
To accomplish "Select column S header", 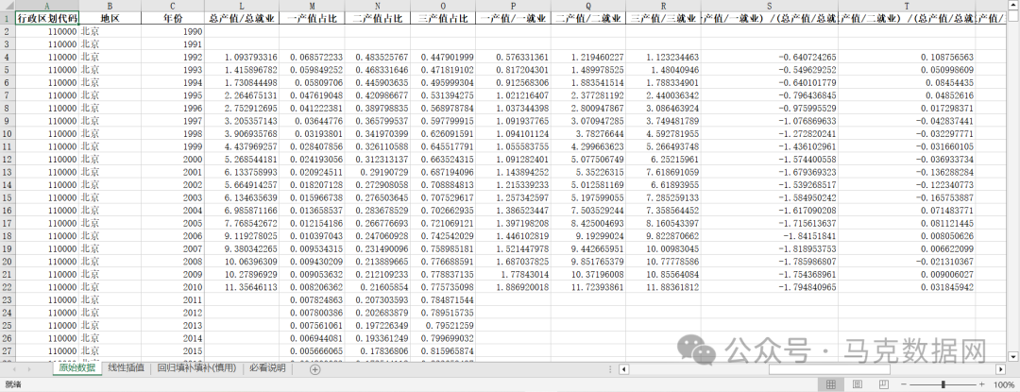I will point(770,6).
